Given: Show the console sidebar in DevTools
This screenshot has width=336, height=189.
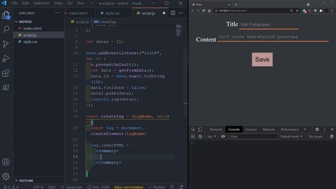Looking at the screenshot, I should tap(193, 136).
